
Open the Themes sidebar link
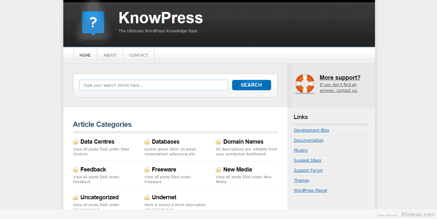pyautogui.click(x=302, y=181)
